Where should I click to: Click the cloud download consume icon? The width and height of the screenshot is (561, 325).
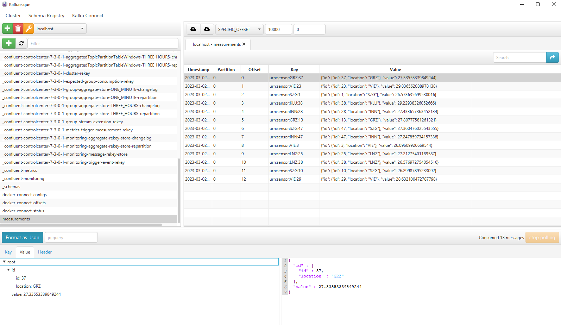click(207, 29)
